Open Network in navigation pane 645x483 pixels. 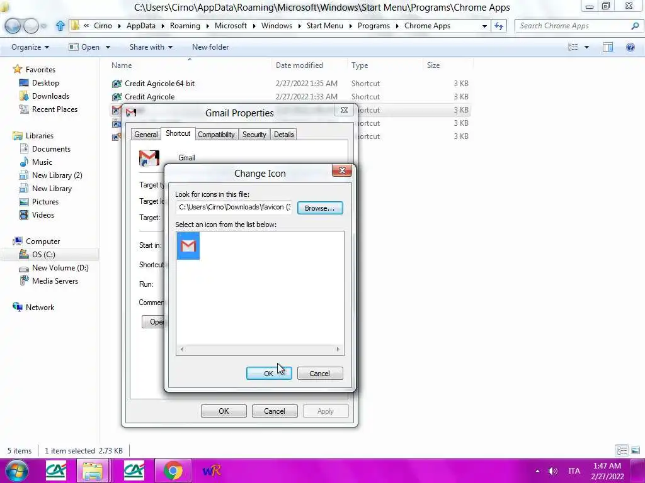pyautogui.click(x=40, y=307)
